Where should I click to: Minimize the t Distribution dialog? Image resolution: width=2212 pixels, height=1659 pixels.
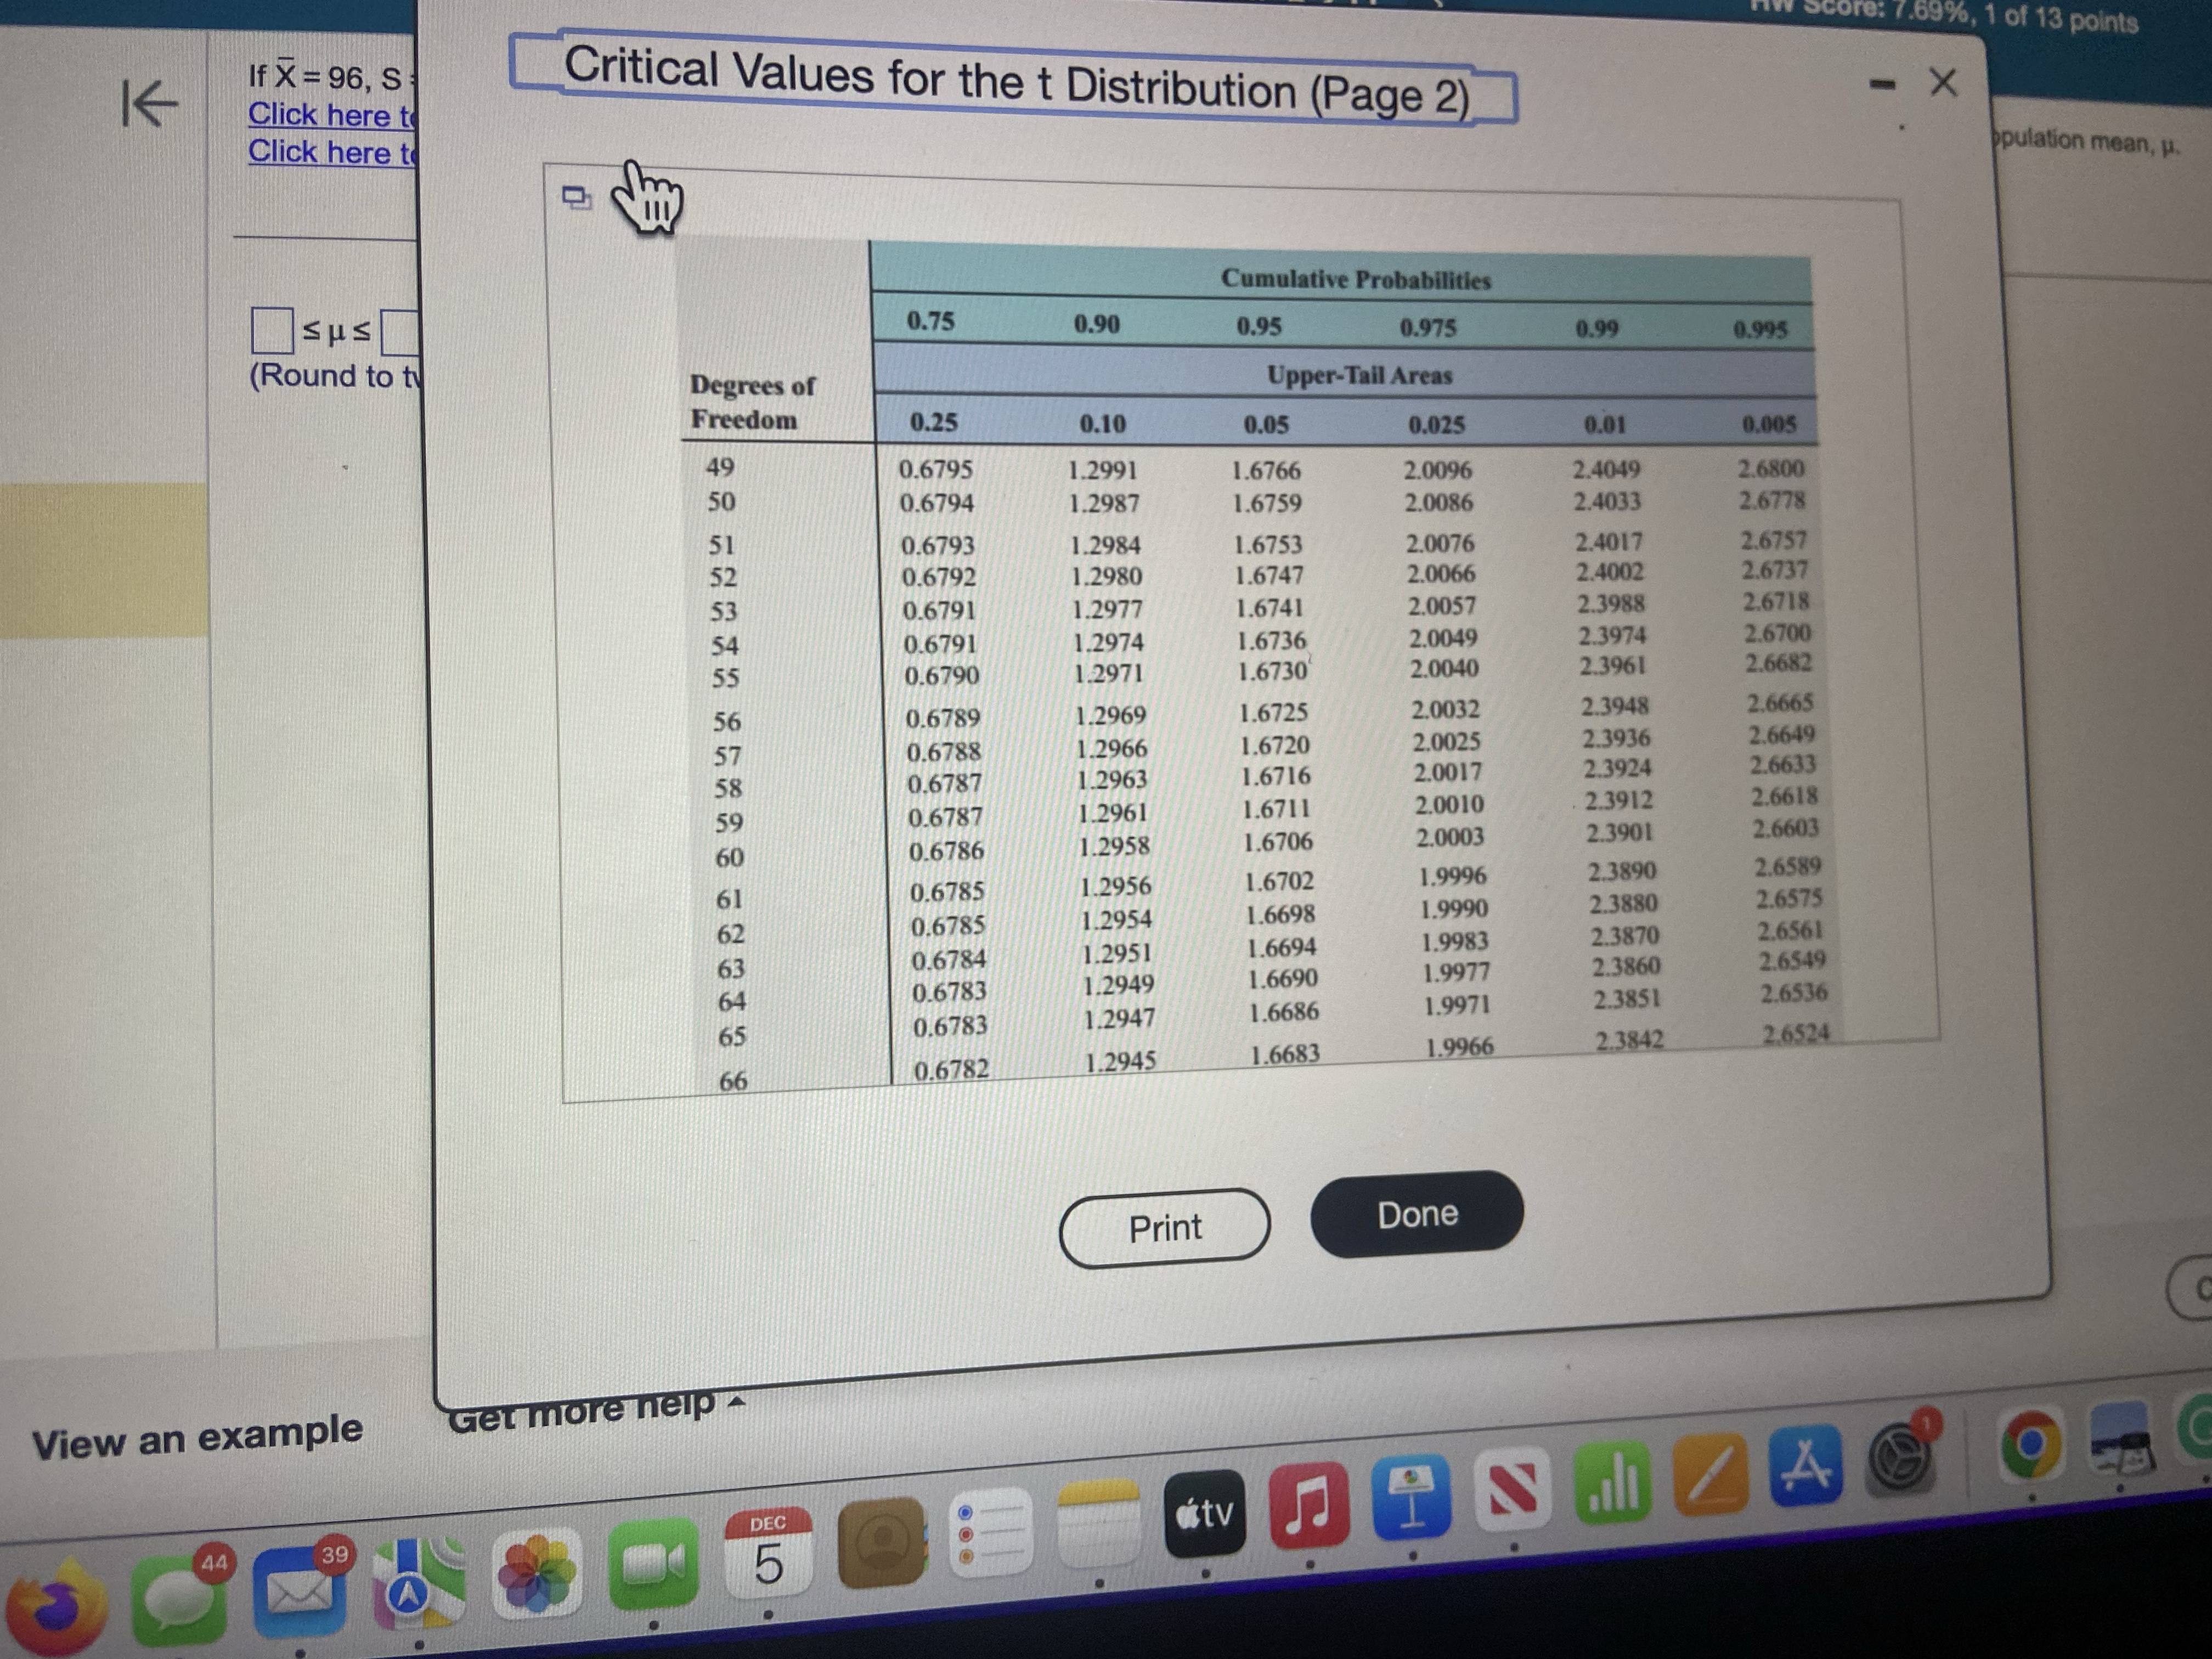[x=1883, y=85]
